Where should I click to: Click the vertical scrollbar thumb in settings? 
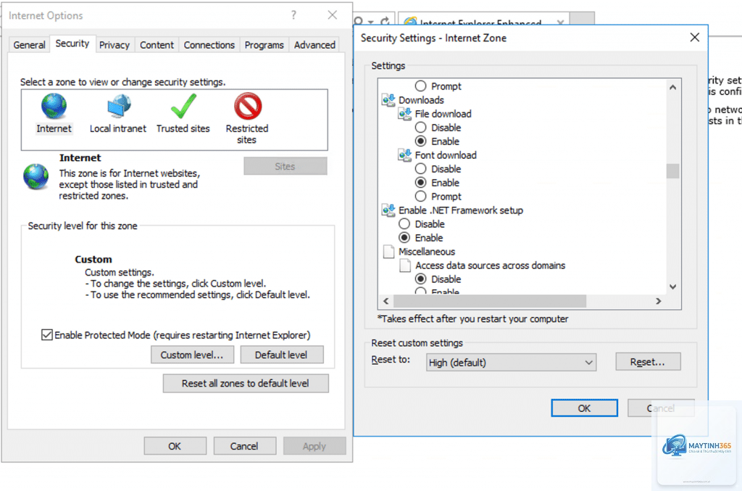click(x=673, y=171)
